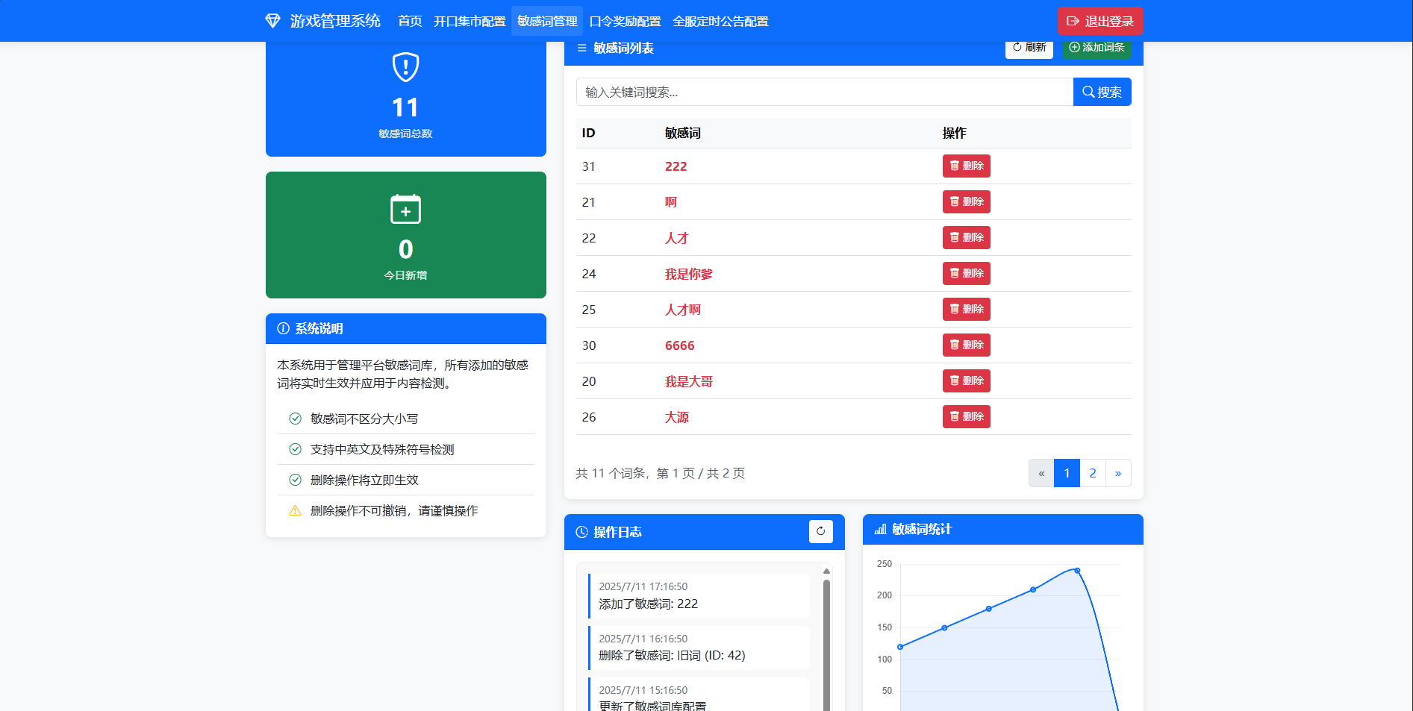Click the « previous page arrow
This screenshot has width=1413, height=711.
(x=1041, y=473)
